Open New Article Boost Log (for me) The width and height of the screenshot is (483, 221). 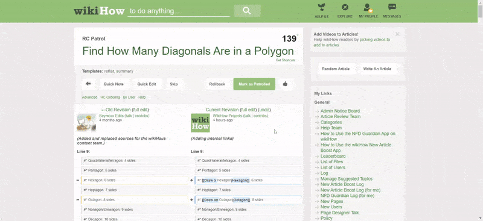point(351,190)
